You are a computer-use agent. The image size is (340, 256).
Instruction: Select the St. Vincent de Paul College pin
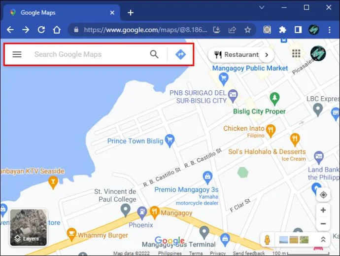(x=125, y=211)
